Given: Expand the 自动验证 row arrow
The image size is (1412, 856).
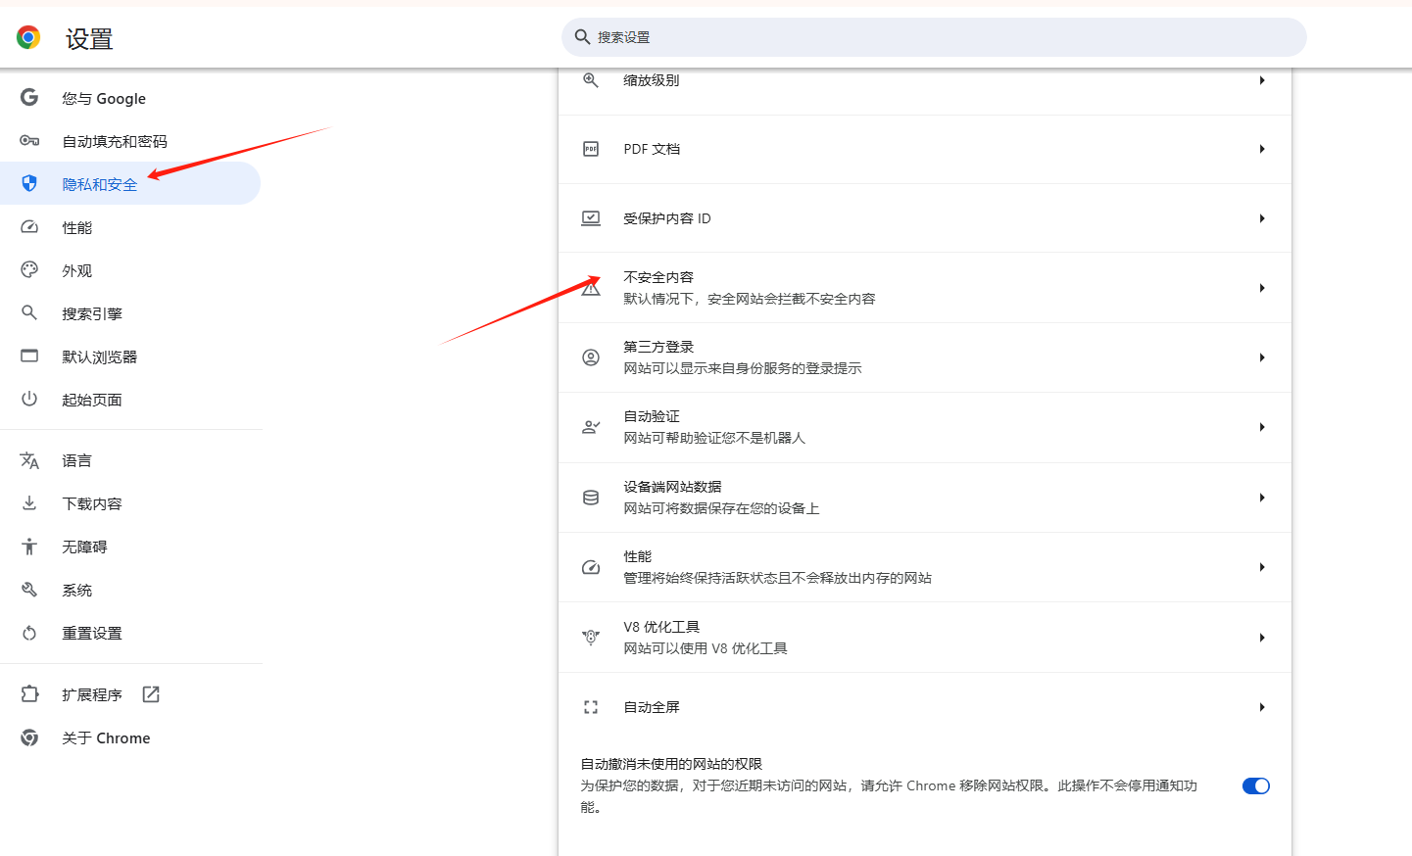Looking at the screenshot, I should coord(1262,427).
